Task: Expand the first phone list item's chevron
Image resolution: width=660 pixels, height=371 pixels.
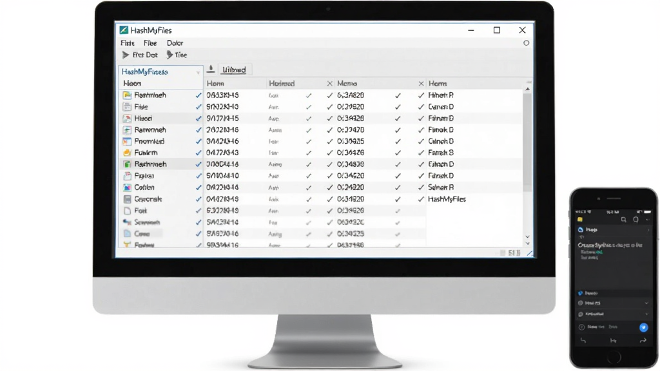Action: coord(646,303)
